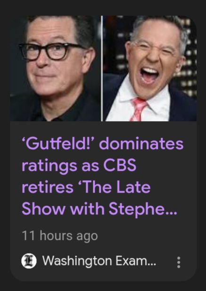Open the right photo of laughing man

pos(149,69)
